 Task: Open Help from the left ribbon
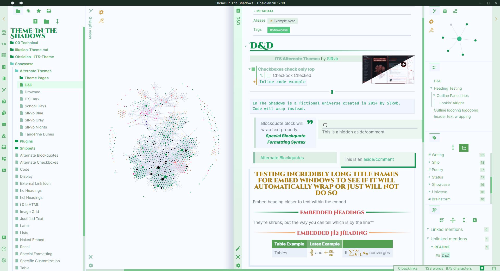[4, 249]
